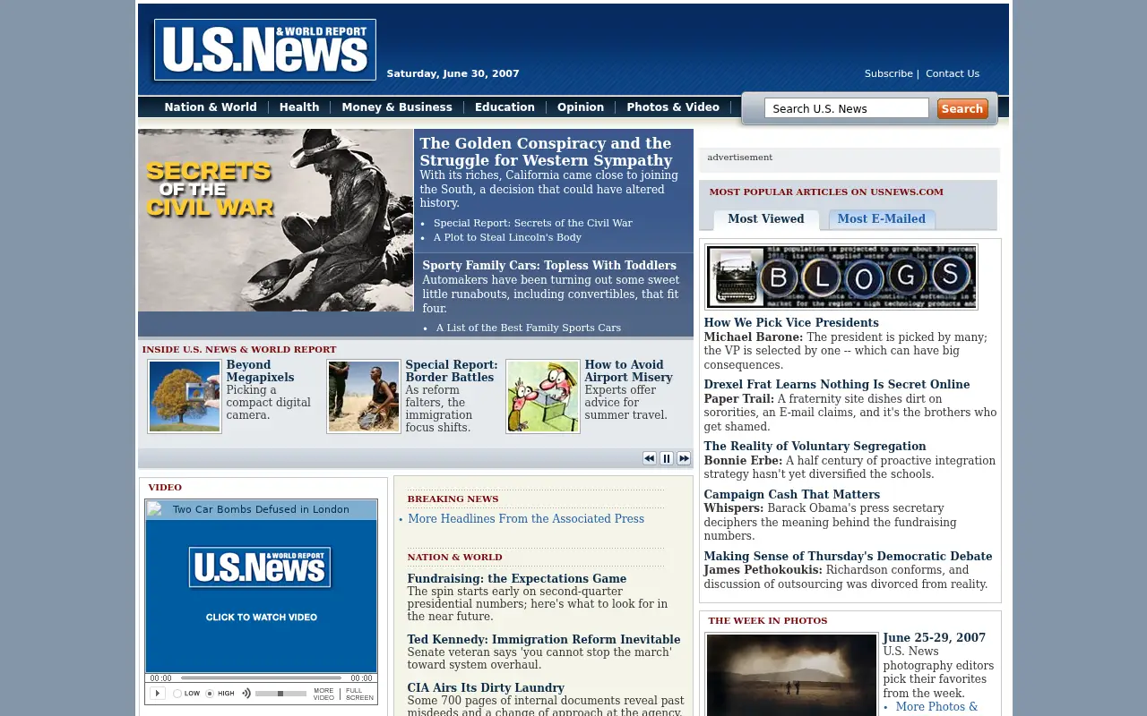
Task: Click the 'Click to Watch Video' player
Action: 261,596
